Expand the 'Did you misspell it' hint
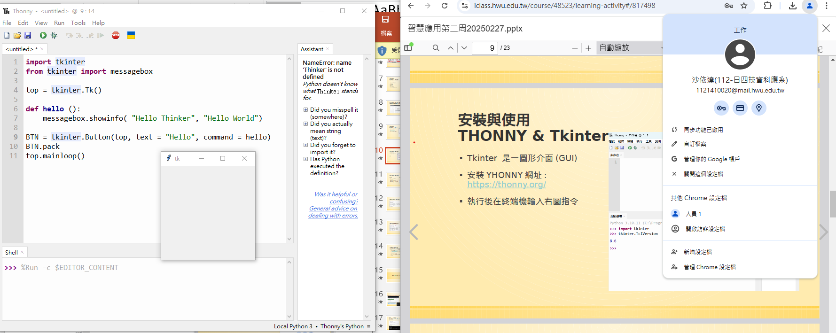The height and width of the screenshot is (333, 836). (305, 110)
